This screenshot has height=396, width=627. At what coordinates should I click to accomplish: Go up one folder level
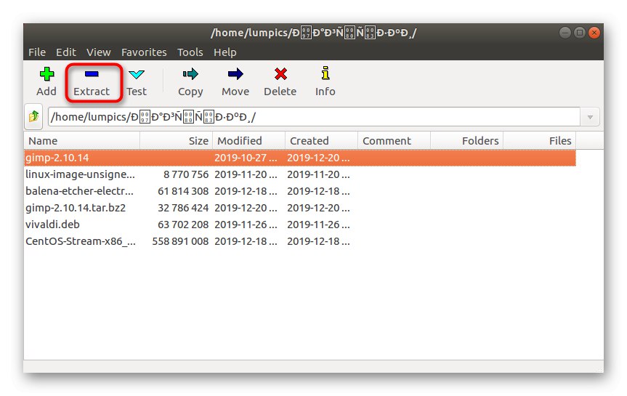click(33, 117)
